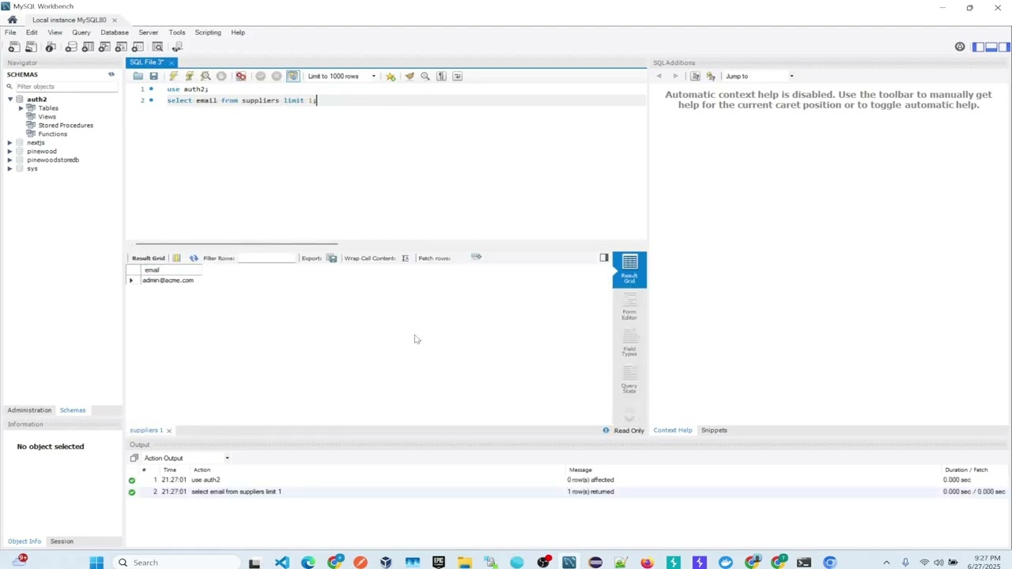Open the Query menu
This screenshot has width=1012, height=569.
81,32
